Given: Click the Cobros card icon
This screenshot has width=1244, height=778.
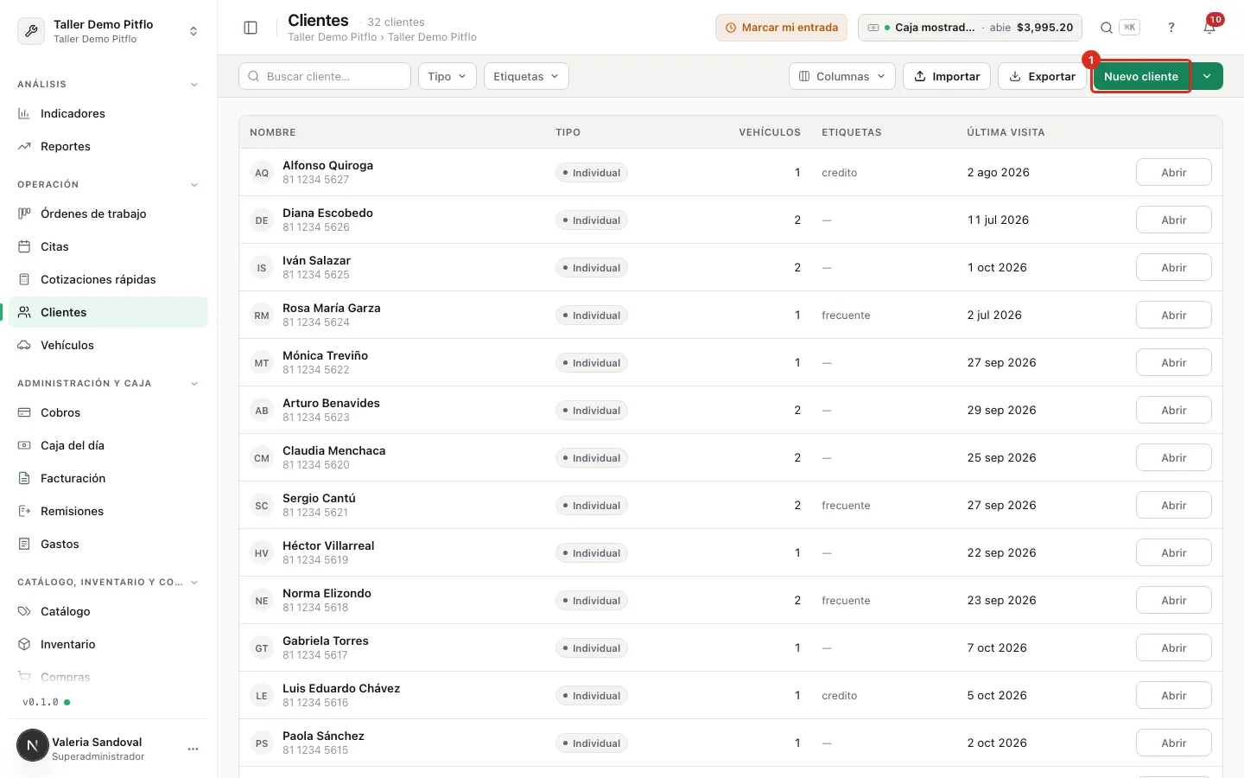Looking at the screenshot, I should [24, 412].
